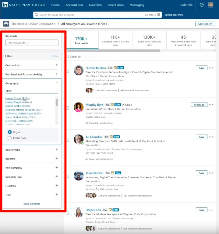219x234 pixels.
Task: Expand the Relationship filter
Action: [x=57, y=149]
